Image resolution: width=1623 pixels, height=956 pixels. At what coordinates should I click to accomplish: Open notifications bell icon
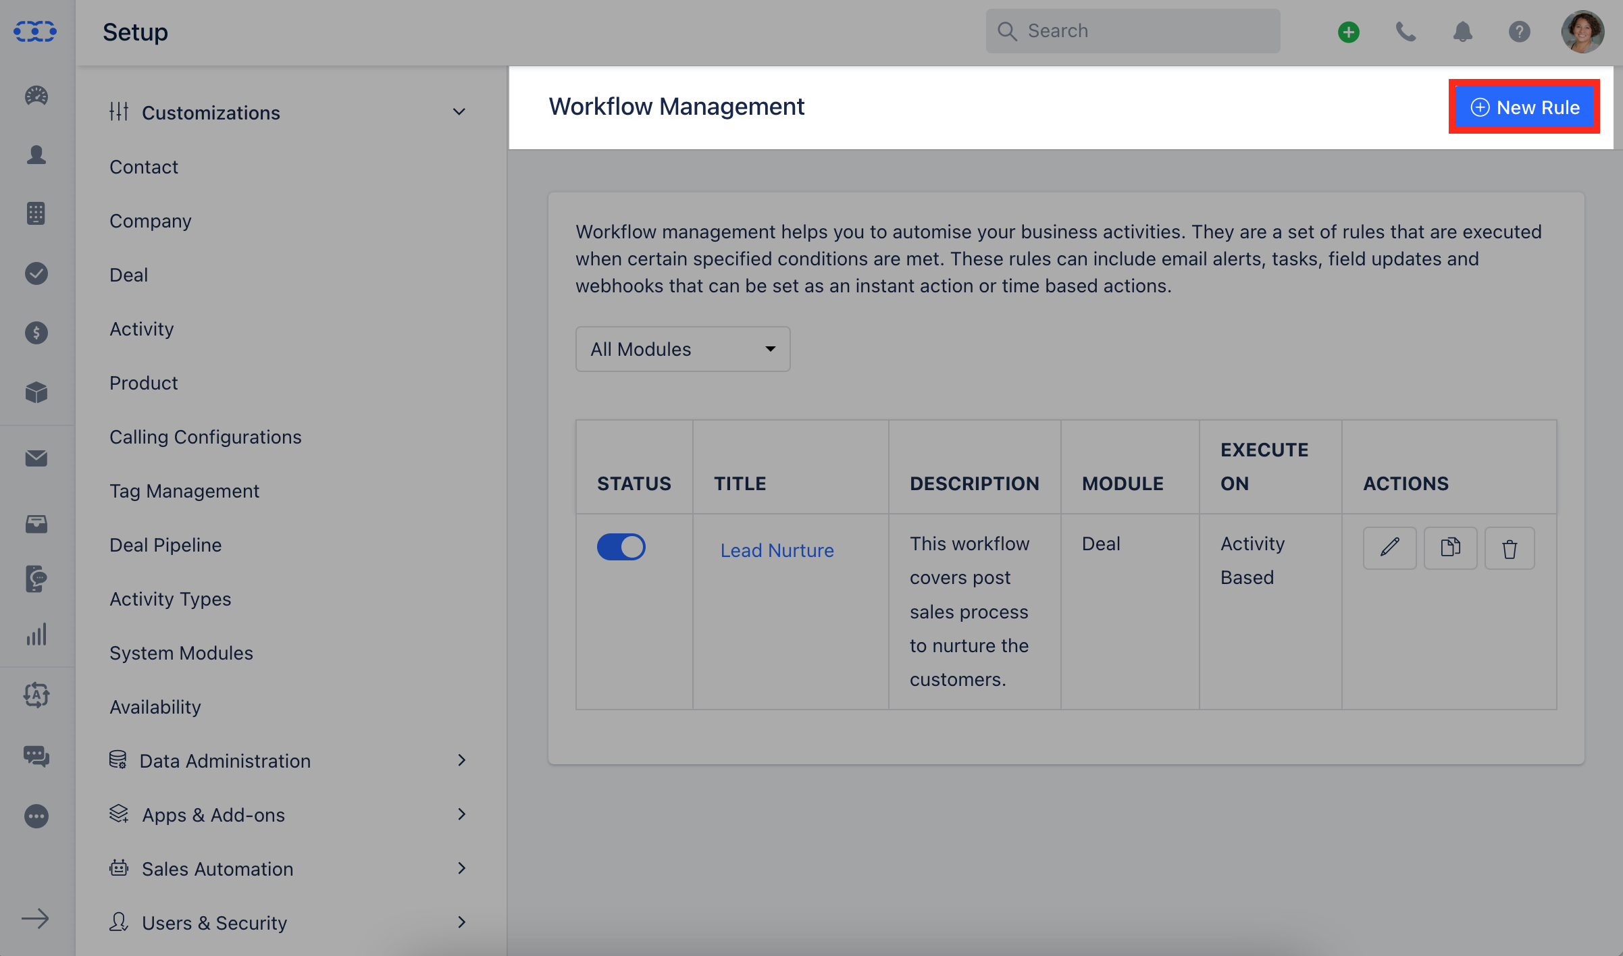click(x=1462, y=32)
